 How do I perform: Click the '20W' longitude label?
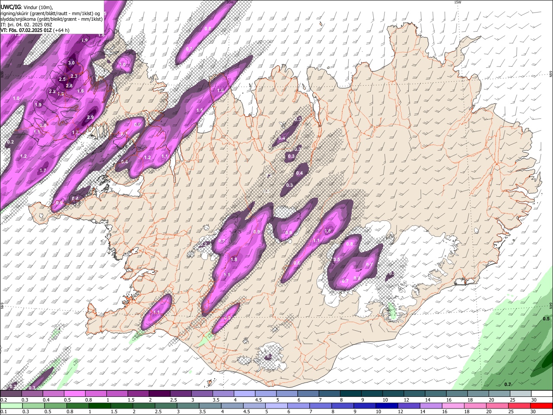(230, 2)
